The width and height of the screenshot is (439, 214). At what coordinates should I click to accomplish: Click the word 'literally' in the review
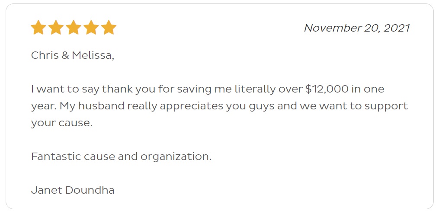click(x=255, y=89)
